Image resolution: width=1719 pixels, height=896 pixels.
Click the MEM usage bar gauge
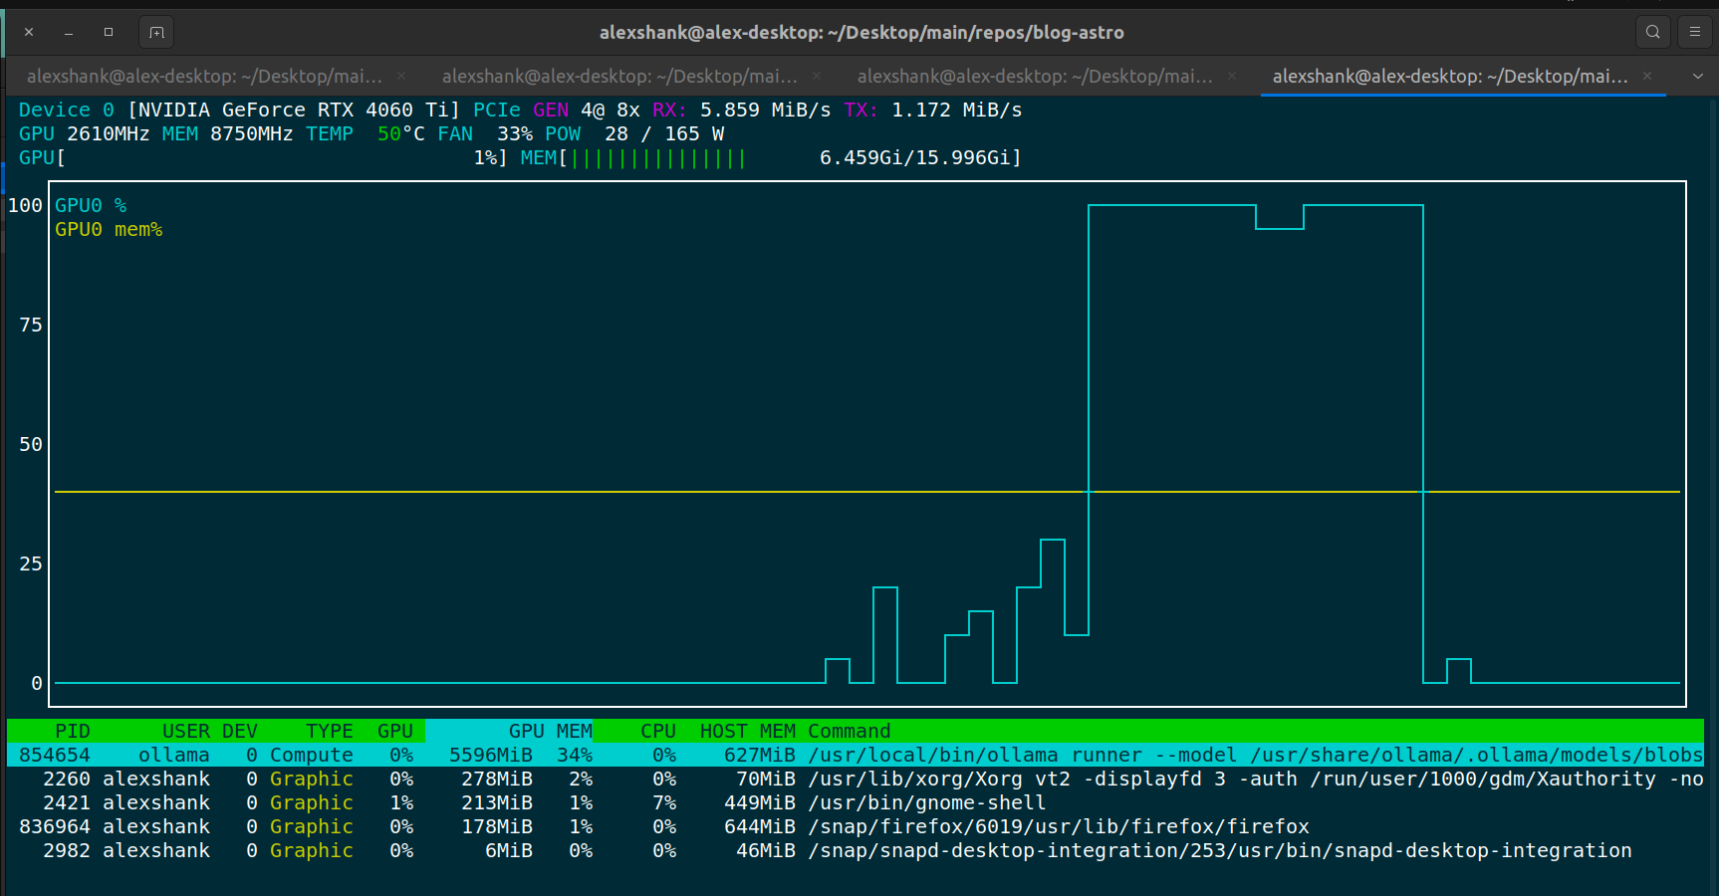657,157
